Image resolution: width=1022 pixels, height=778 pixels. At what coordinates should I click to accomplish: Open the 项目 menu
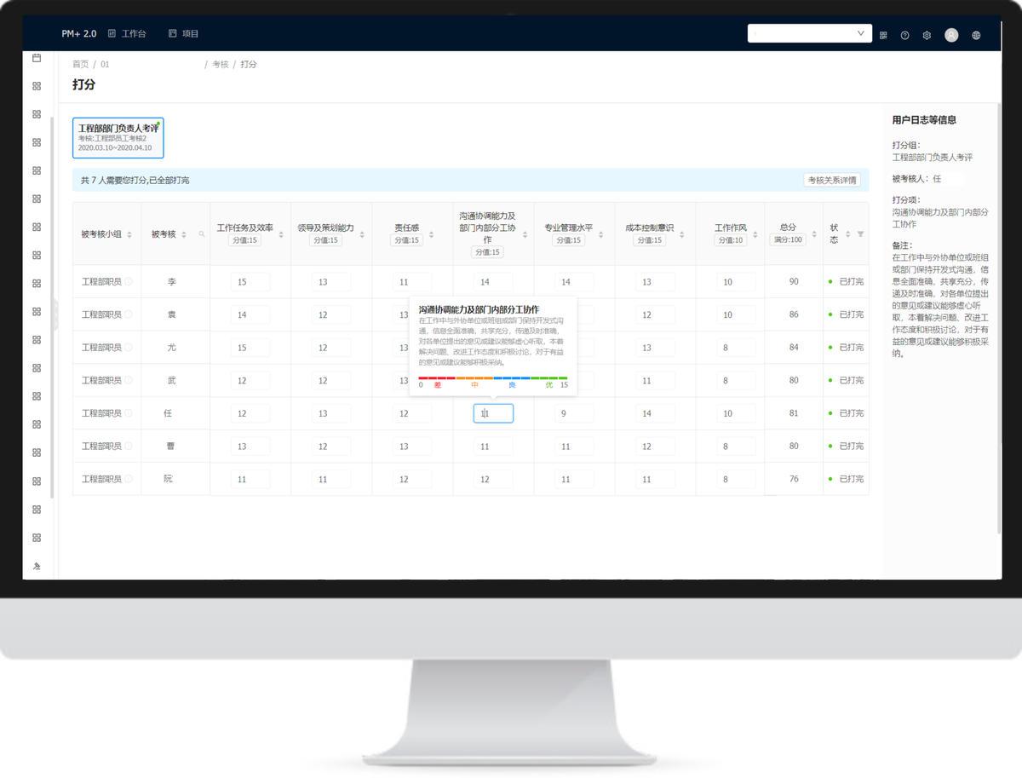pyautogui.click(x=183, y=34)
